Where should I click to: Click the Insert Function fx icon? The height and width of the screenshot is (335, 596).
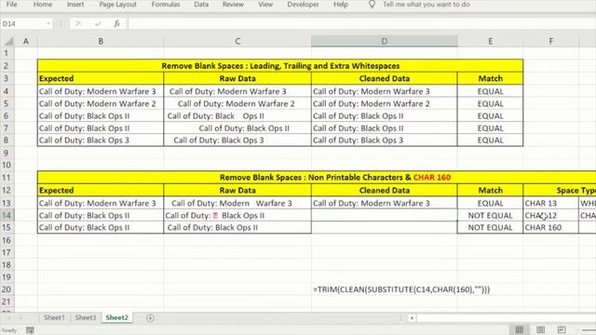click(x=116, y=23)
